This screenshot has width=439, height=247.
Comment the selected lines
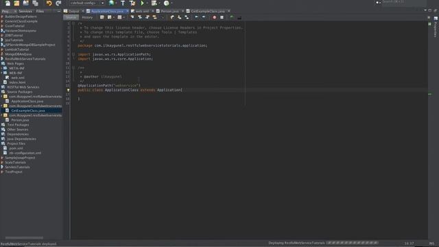tap(232, 17)
